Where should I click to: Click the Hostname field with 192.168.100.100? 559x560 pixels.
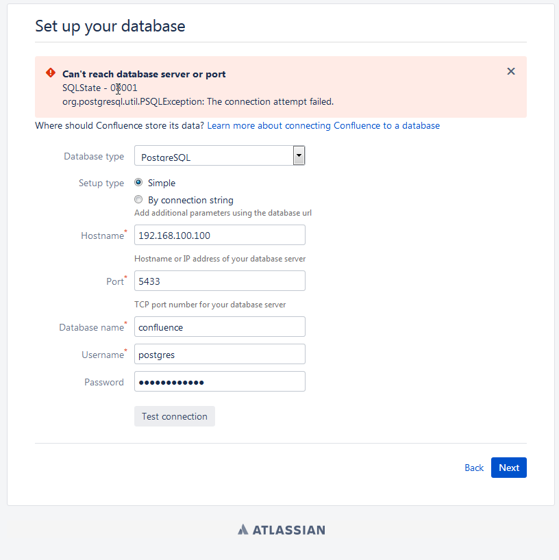tap(219, 235)
